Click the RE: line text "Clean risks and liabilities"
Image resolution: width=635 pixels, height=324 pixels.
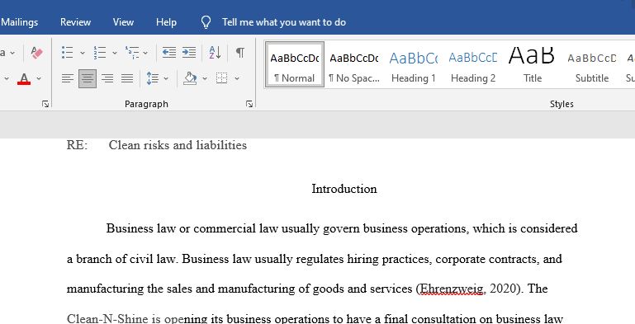pyautogui.click(x=178, y=145)
